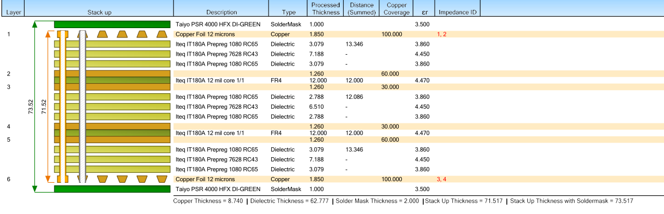Click the gray through-hole drill graphic
The height and width of the screenshot is (214, 664).
[x=82, y=106]
